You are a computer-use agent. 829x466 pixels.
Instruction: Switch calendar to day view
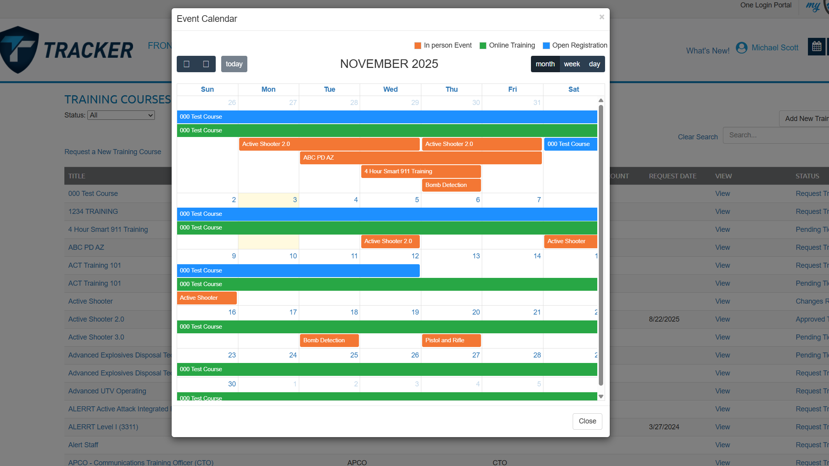point(594,64)
